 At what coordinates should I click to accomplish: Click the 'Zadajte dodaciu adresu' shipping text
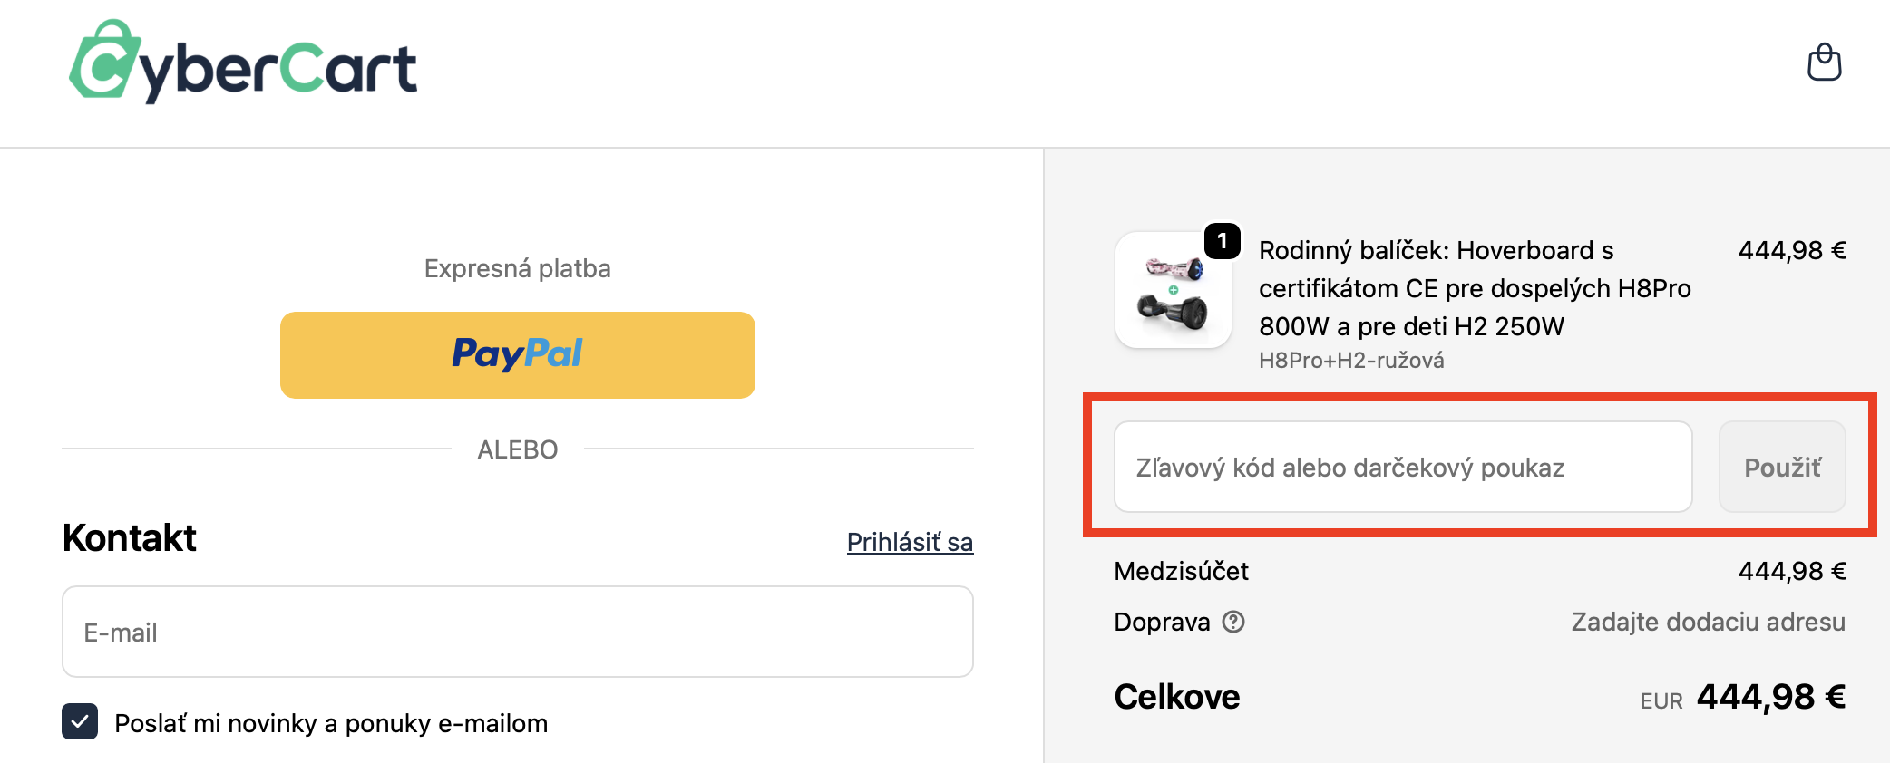pos(1708,622)
